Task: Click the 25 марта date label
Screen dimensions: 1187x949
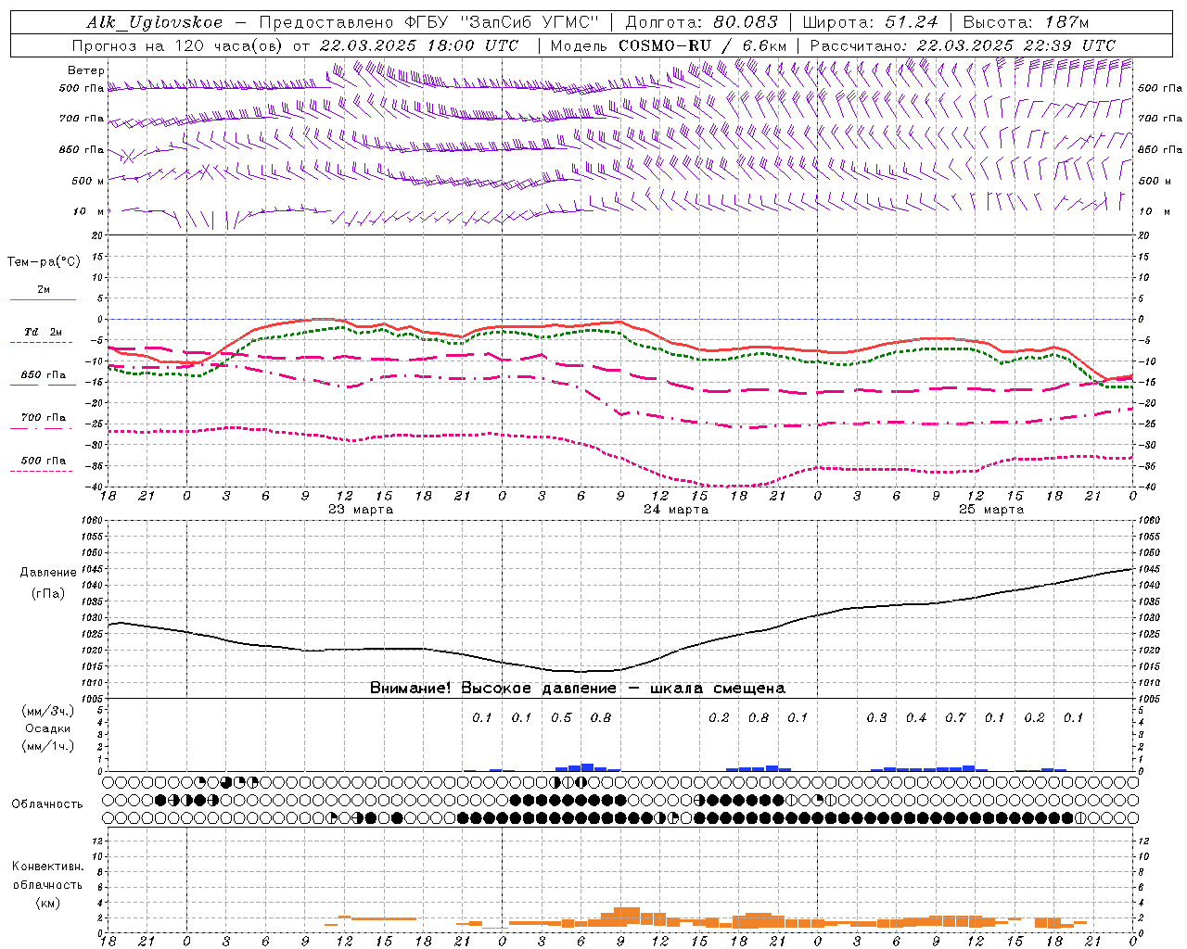Action: [x=991, y=510]
